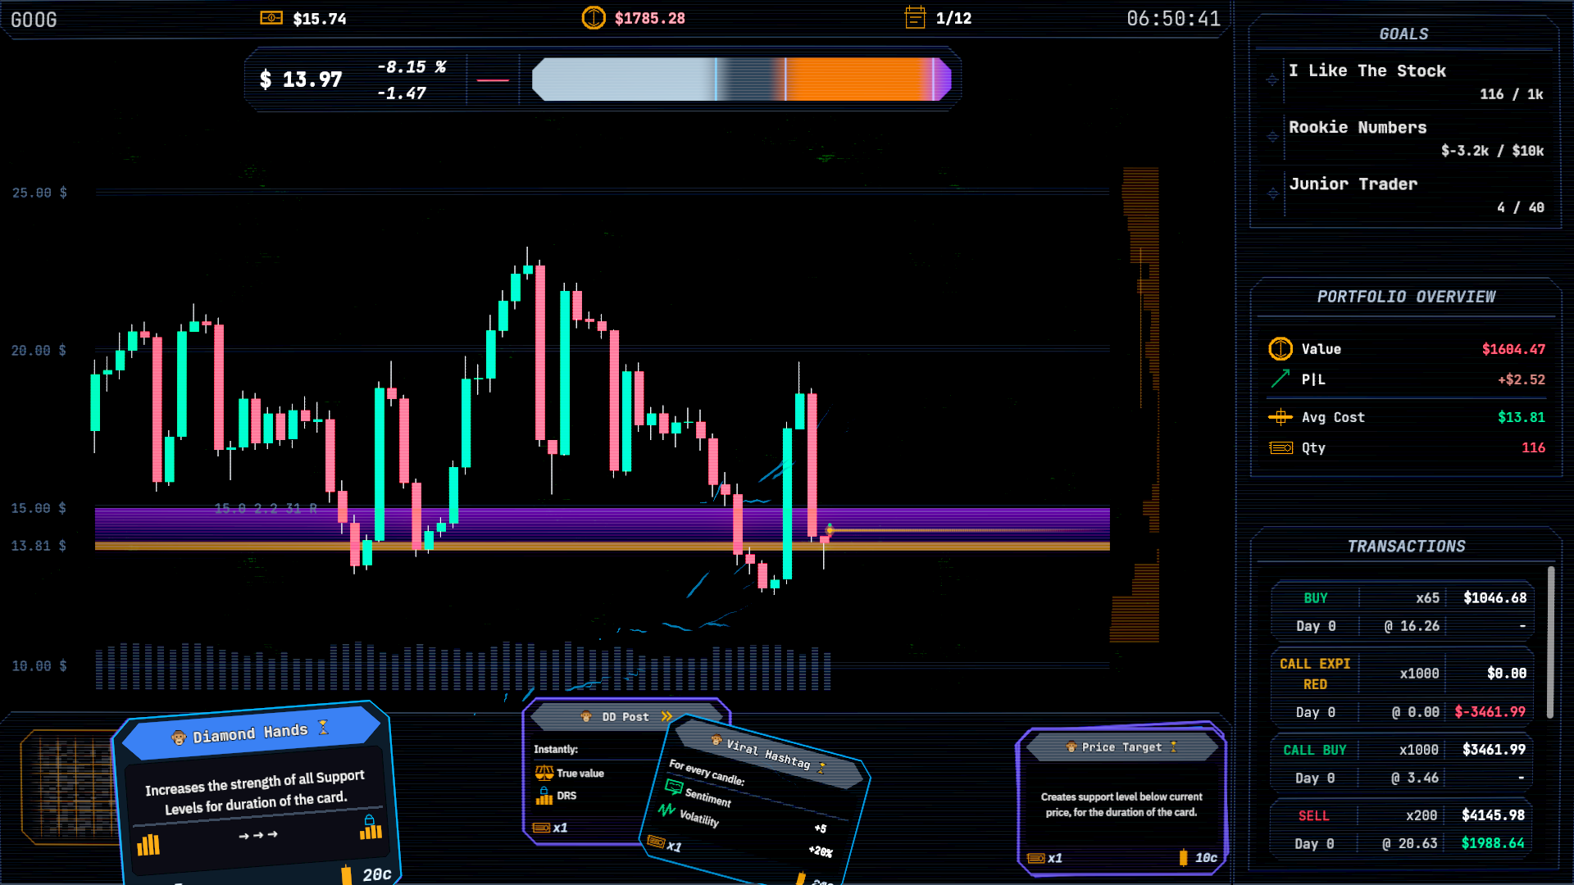Click the gold coin icon beside $1785.28
The height and width of the screenshot is (885, 1574).
pyautogui.click(x=594, y=18)
